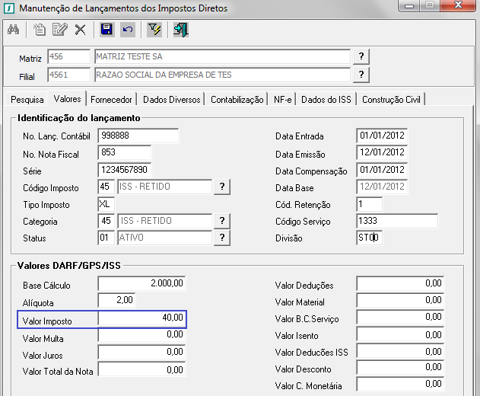Open Filial lookup question mark button
The width and height of the screenshot is (480, 396).
point(361,75)
